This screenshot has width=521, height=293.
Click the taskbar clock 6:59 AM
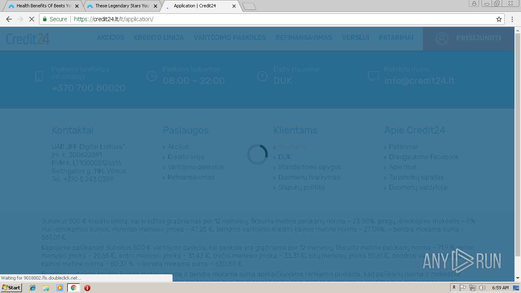(x=500, y=288)
